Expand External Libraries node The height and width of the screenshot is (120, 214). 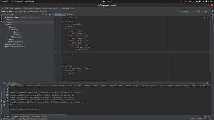point(4,44)
